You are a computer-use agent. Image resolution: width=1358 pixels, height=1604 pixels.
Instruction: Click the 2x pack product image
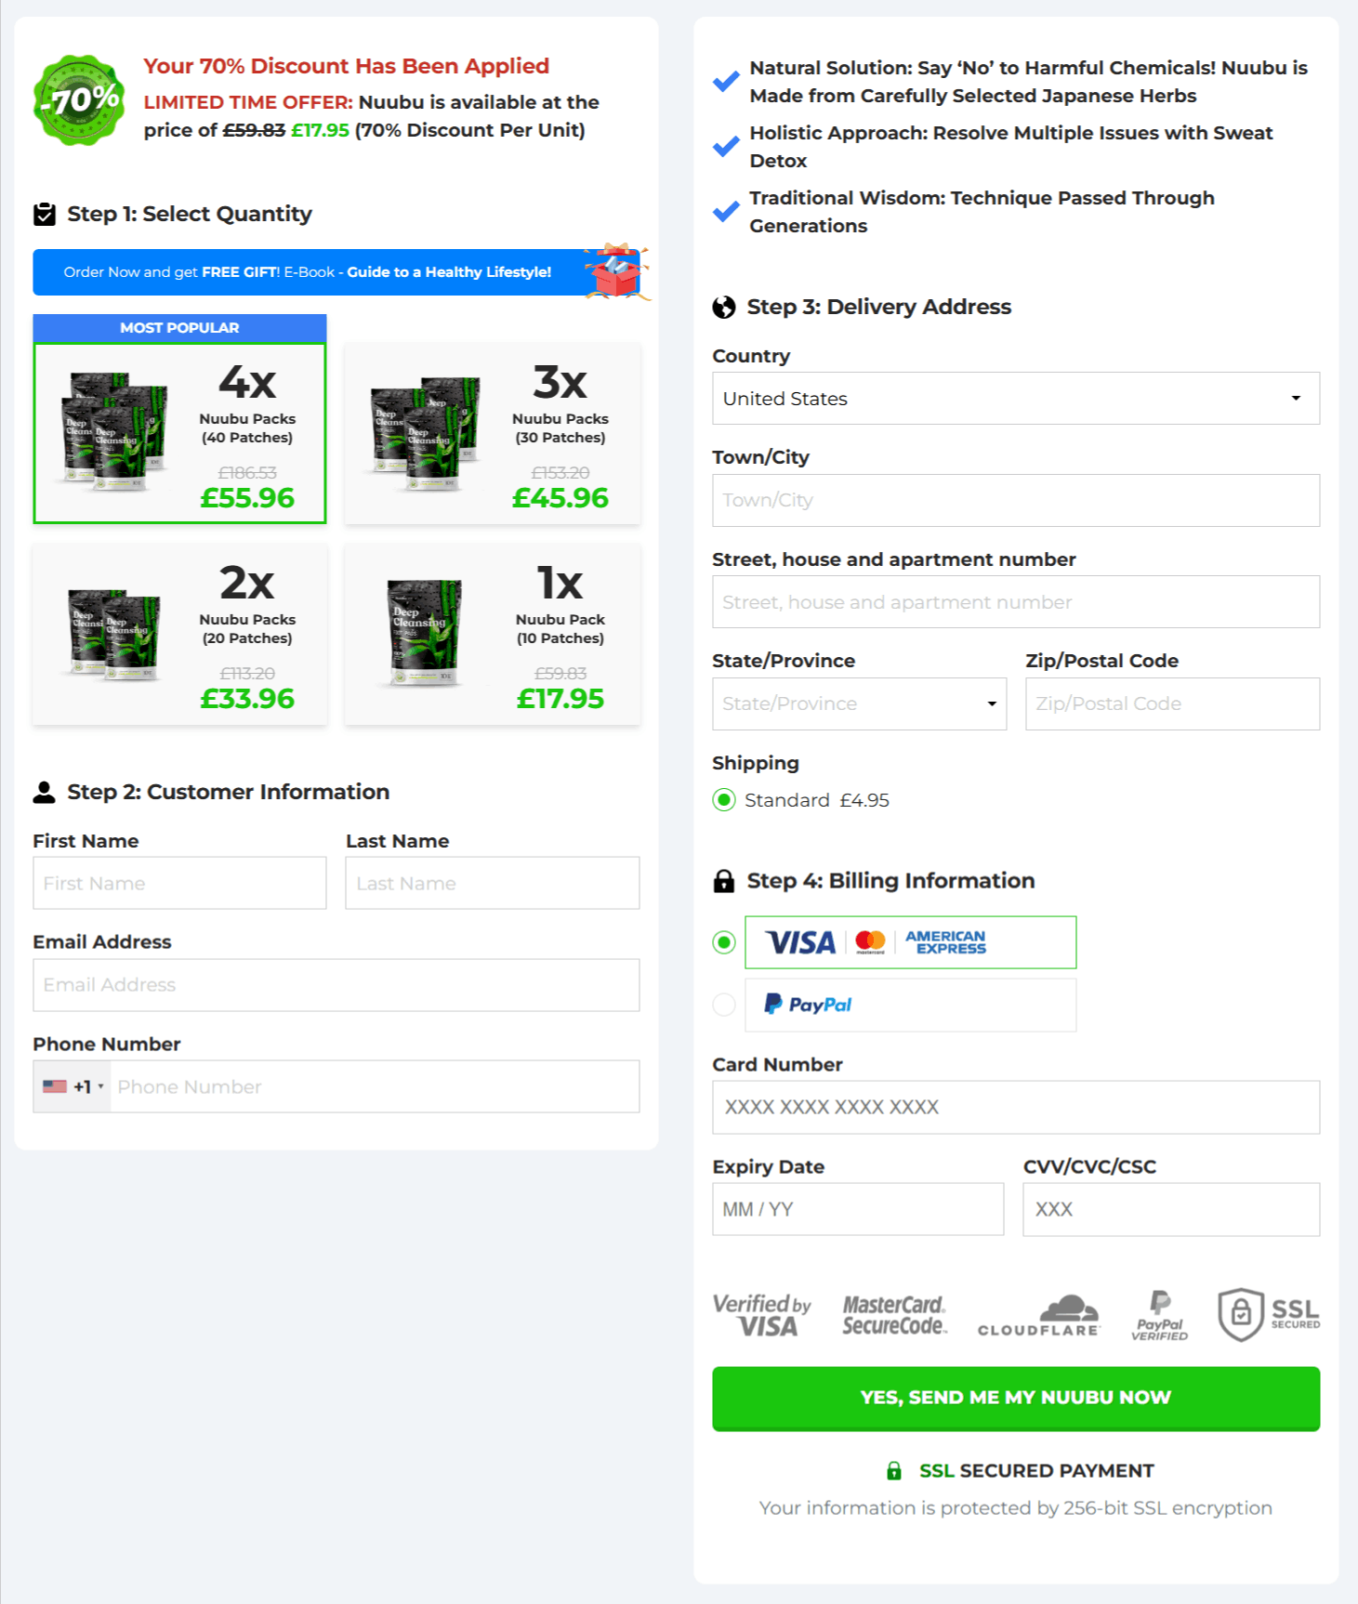click(114, 634)
